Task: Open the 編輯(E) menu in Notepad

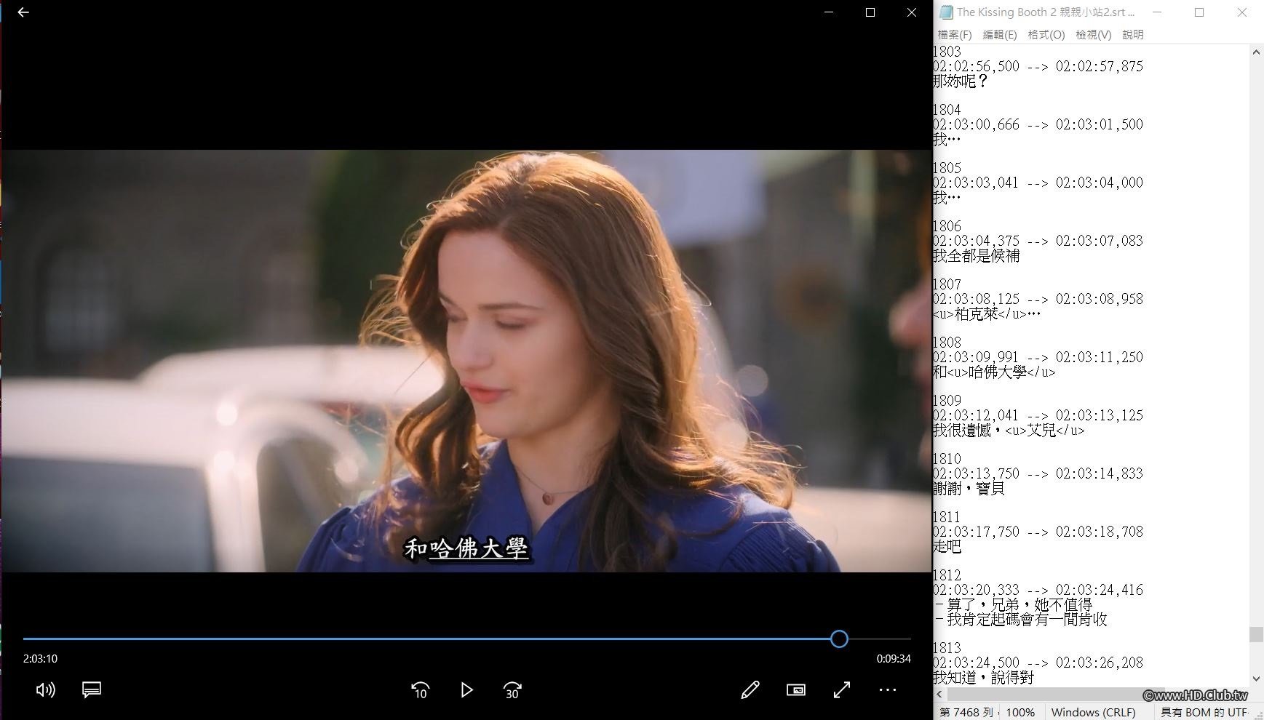Action: click(1000, 34)
